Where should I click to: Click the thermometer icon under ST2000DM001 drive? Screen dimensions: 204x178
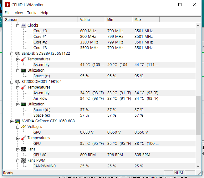(23, 87)
